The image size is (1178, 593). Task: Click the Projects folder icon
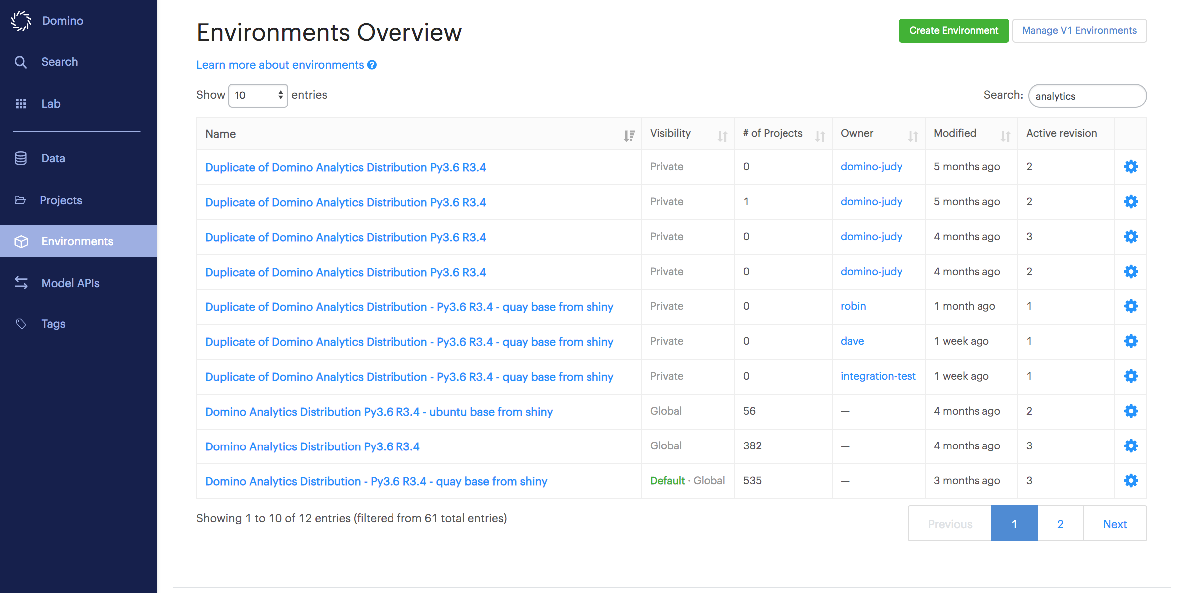20,200
